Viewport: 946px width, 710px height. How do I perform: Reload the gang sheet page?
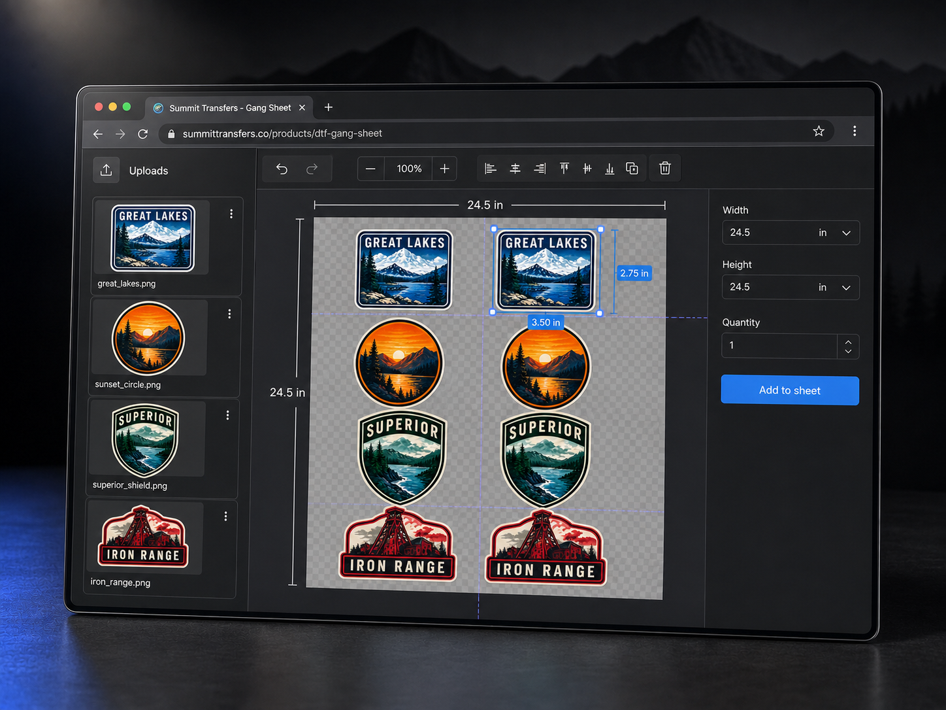(143, 133)
